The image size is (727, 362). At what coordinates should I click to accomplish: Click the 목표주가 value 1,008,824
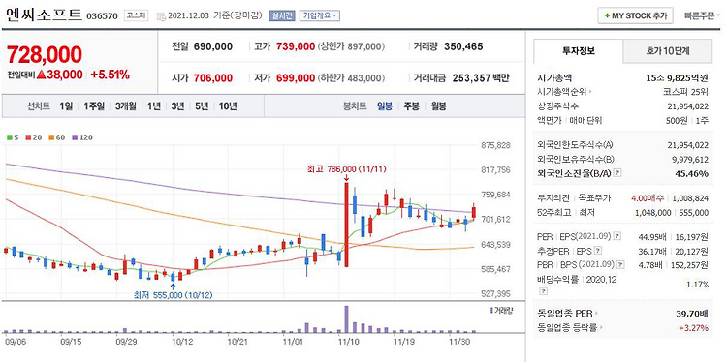tap(690, 198)
